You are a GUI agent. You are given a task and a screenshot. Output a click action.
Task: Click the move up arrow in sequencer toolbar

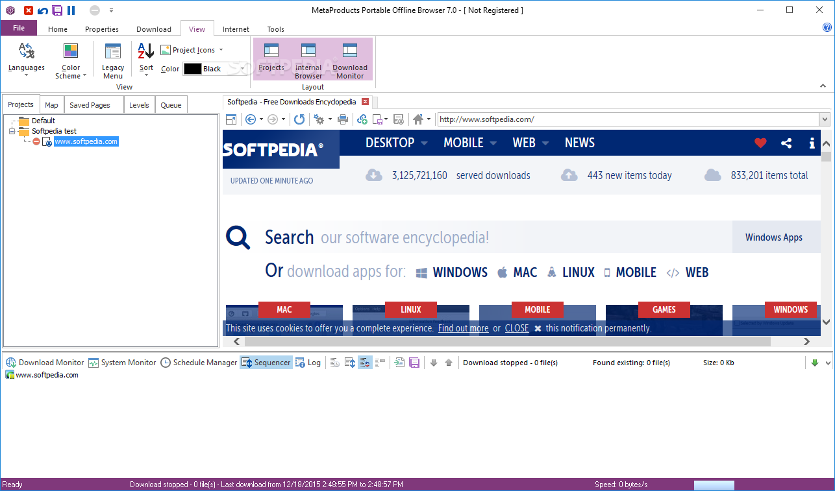coord(448,363)
